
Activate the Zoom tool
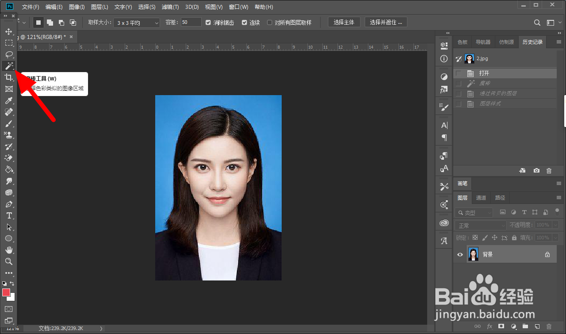coord(8,261)
